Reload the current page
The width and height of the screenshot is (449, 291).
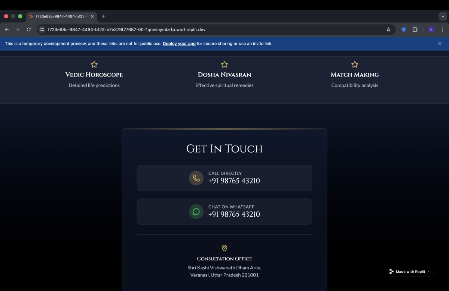point(29,29)
